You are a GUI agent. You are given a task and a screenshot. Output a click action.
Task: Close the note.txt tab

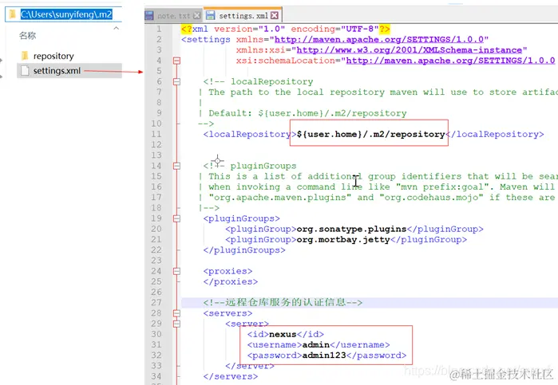coord(197,16)
